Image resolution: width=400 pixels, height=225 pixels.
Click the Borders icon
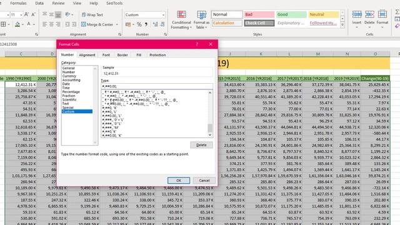click(3, 24)
